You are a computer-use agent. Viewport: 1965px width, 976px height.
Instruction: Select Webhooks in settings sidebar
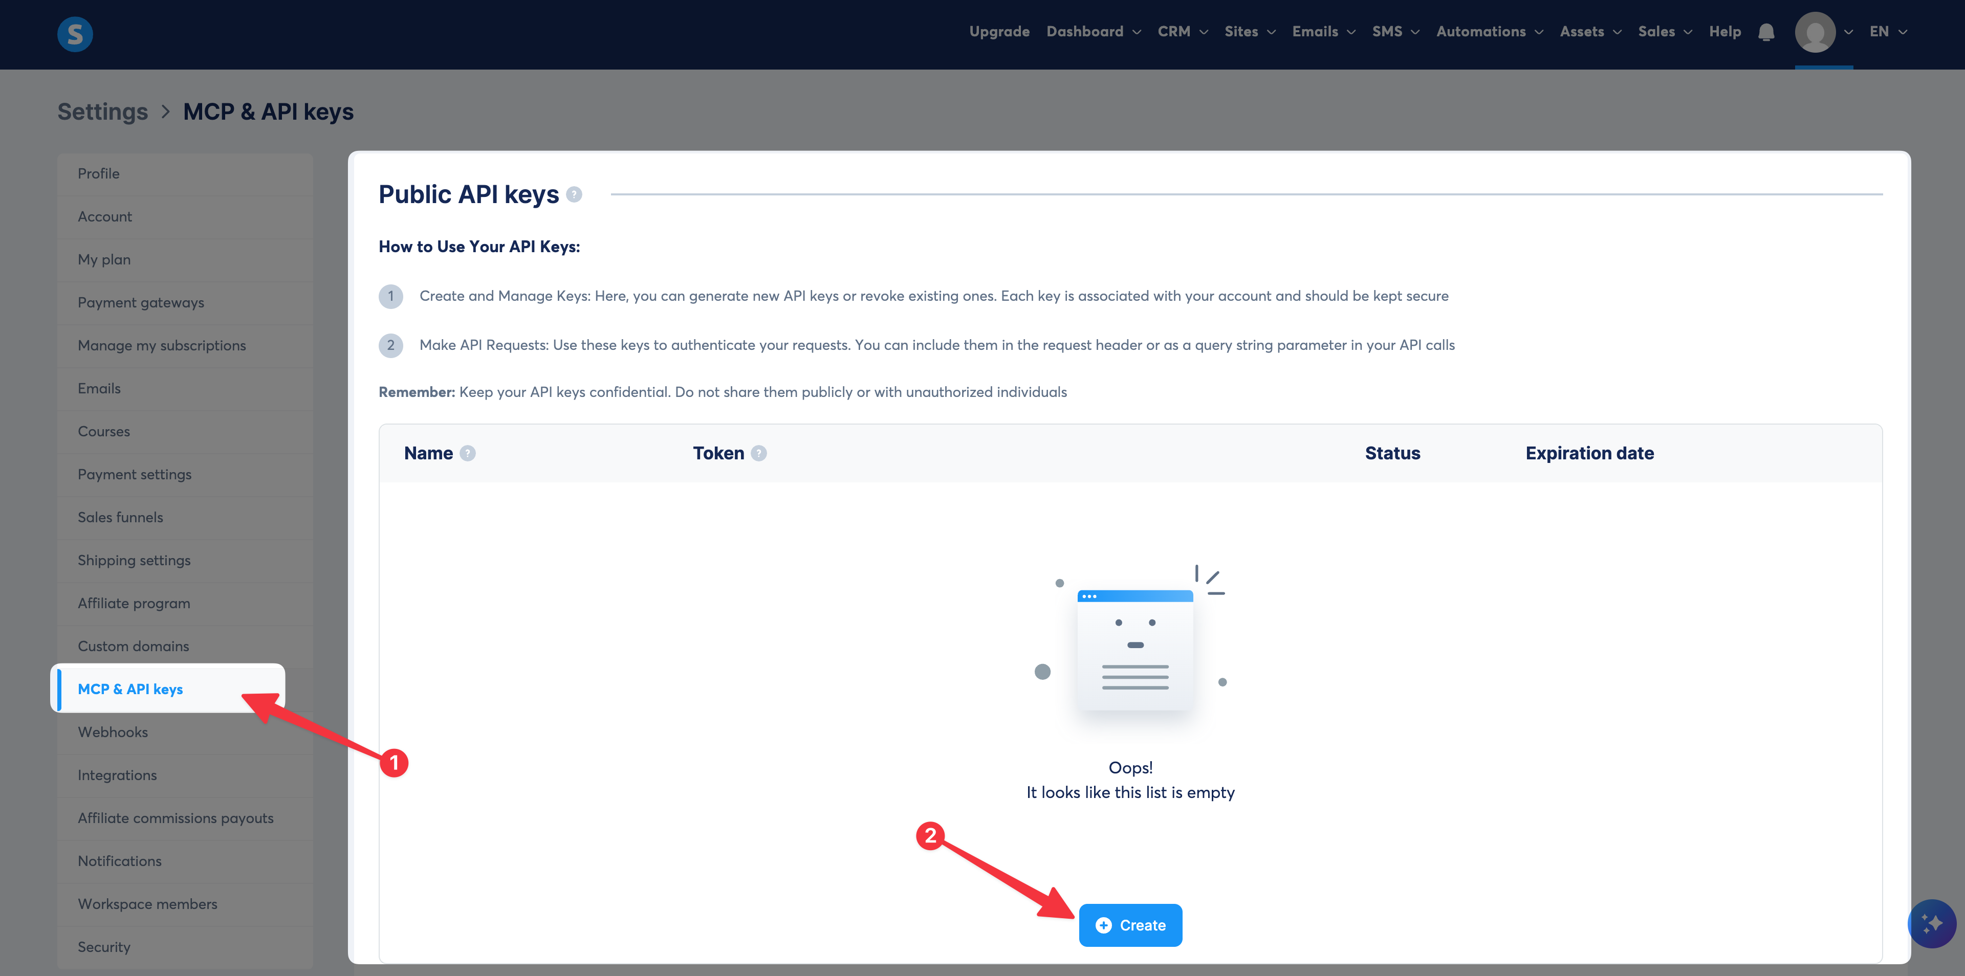(113, 732)
